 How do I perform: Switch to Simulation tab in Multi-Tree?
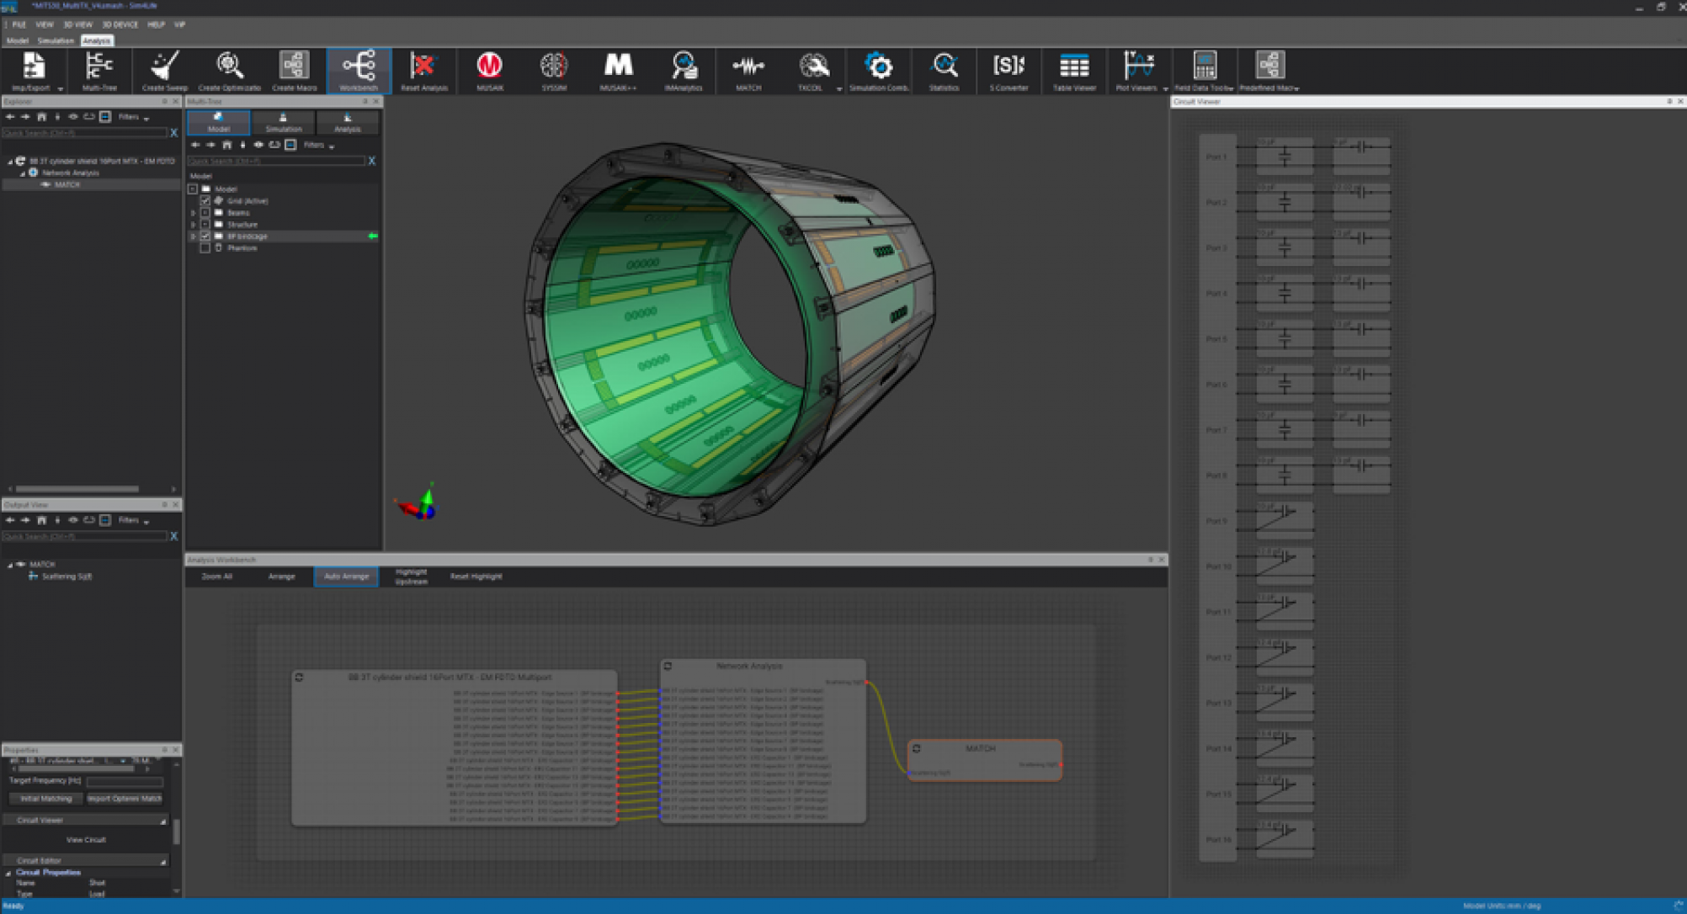point(283,123)
